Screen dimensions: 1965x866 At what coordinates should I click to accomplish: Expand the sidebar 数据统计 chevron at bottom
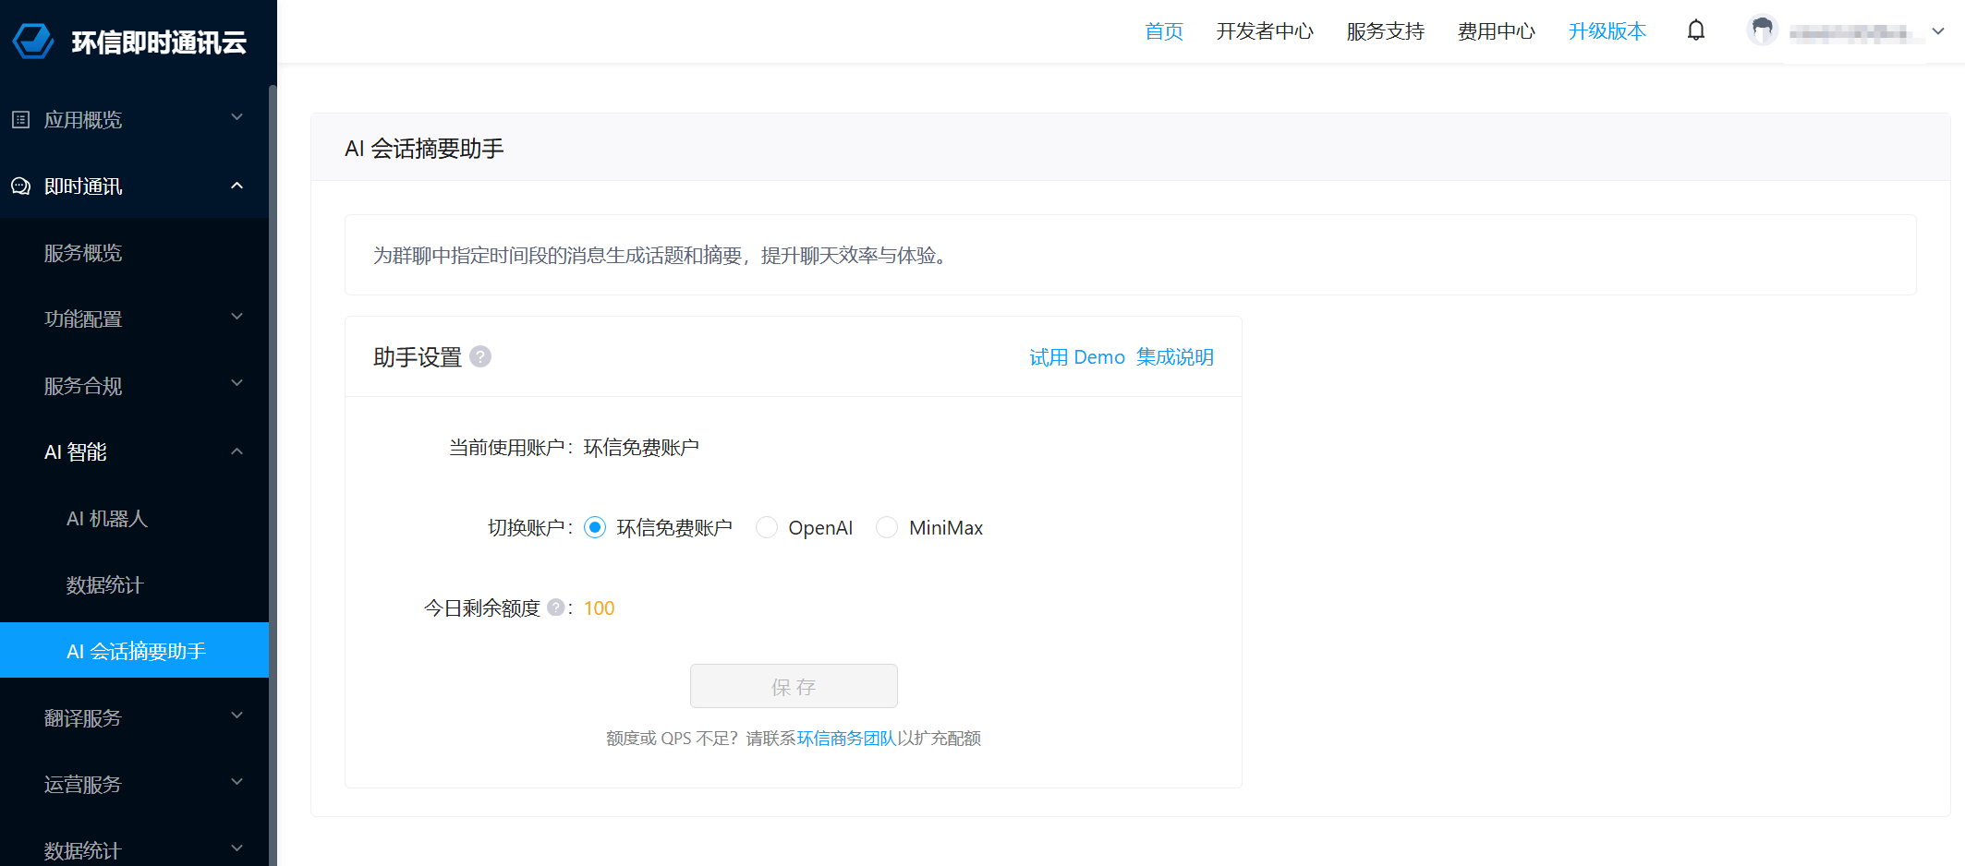(237, 848)
